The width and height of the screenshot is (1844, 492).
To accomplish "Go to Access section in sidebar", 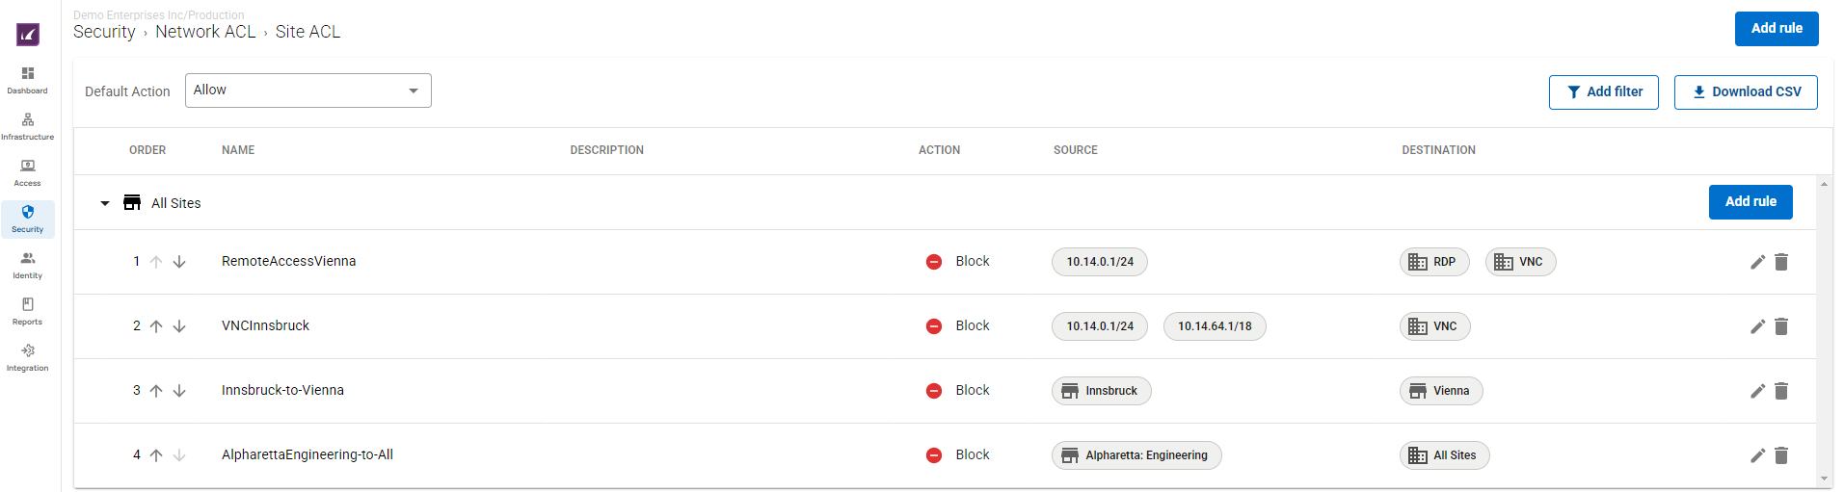I will pos(27,173).
